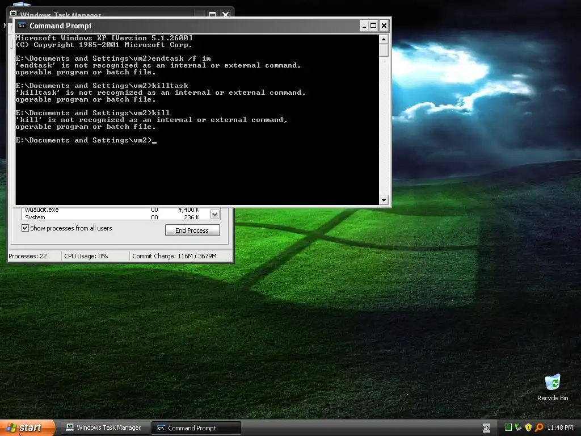Click the Task Manager CPU usage tray icon
This screenshot has width=581, height=436.
pos(508,427)
